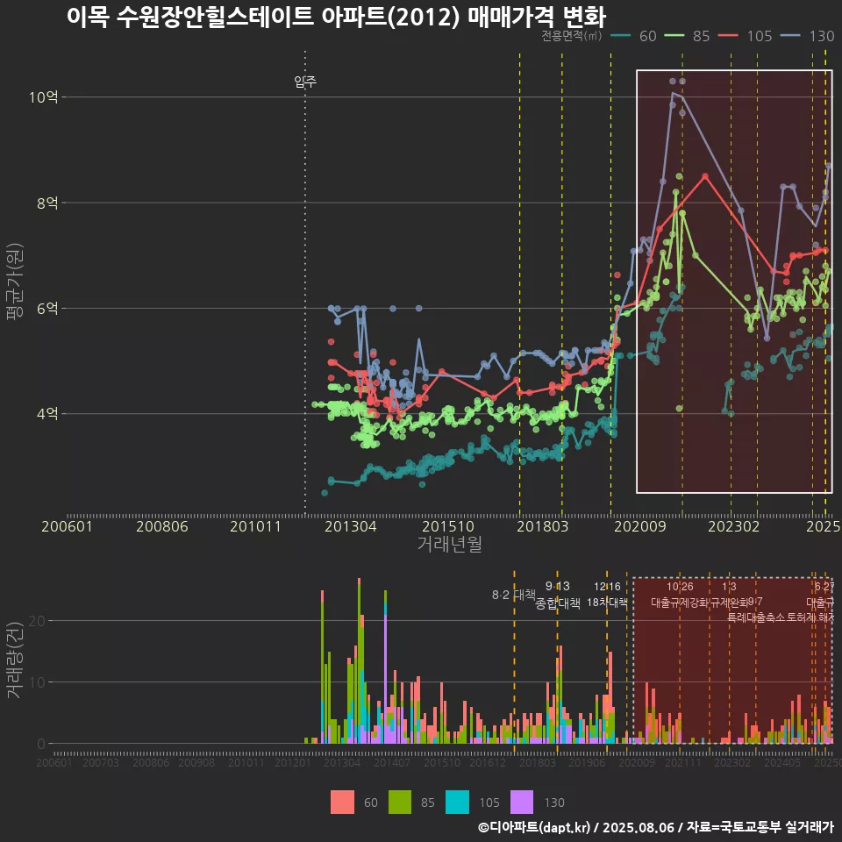Click 202111 on the volume chart x-axis
This screenshot has width=842, height=842.
(682, 762)
